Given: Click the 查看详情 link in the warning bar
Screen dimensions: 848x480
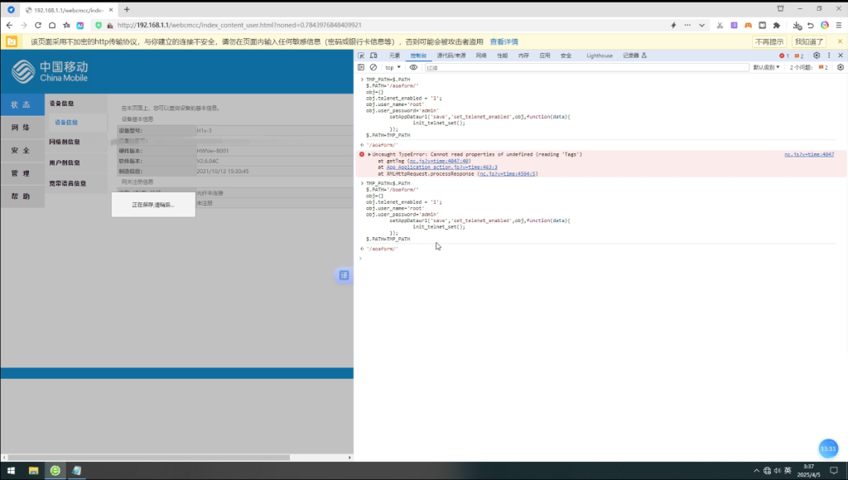Looking at the screenshot, I should pos(503,41).
